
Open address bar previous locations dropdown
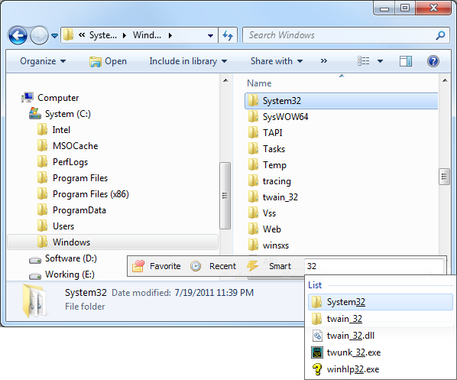pyautogui.click(x=210, y=36)
